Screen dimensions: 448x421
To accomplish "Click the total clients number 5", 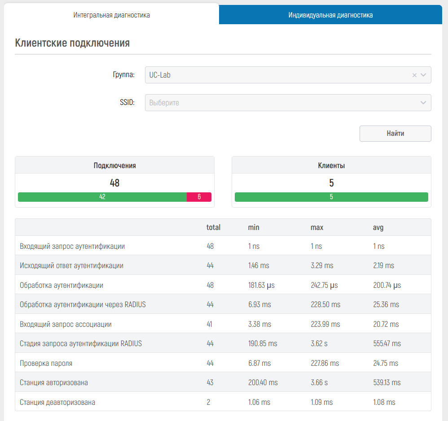I will pyautogui.click(x=331, y=182).
